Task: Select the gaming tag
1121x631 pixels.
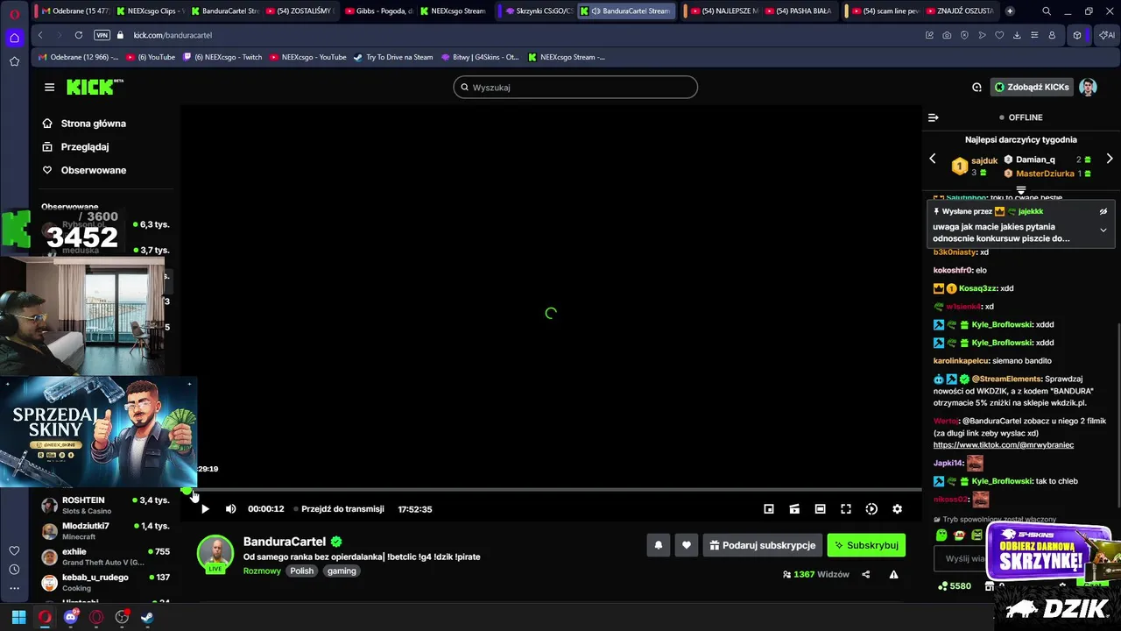Action: coord(342,571)
